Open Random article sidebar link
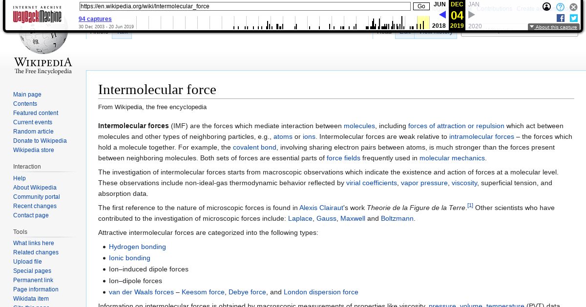586x307 pixels. 33,132
